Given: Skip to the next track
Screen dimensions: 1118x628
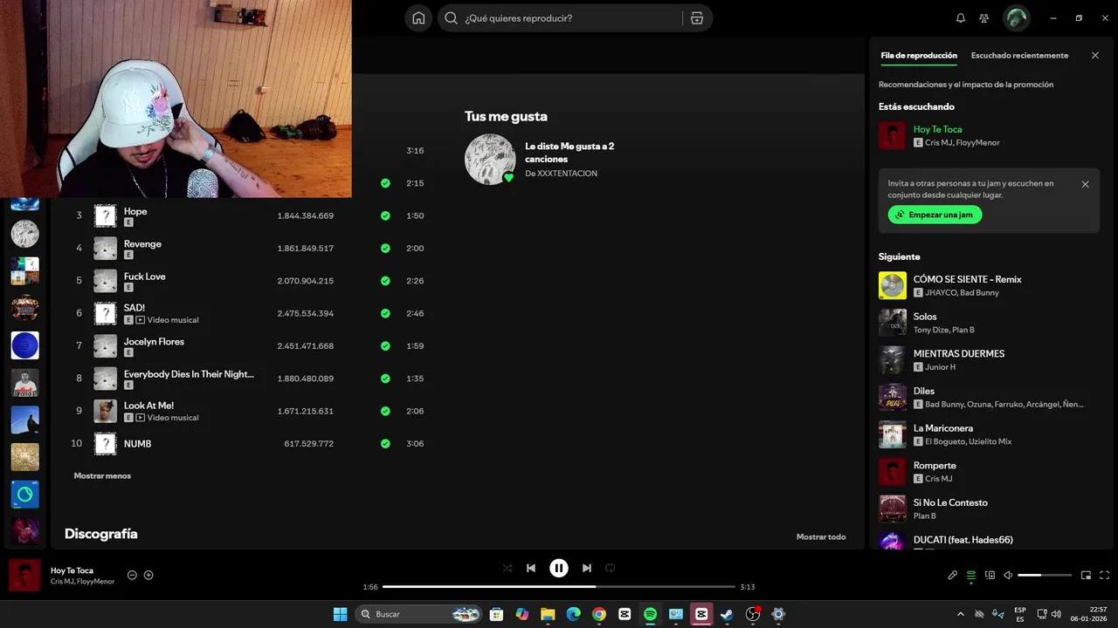Looking at the screenshot, I should (x=587, y=568).
